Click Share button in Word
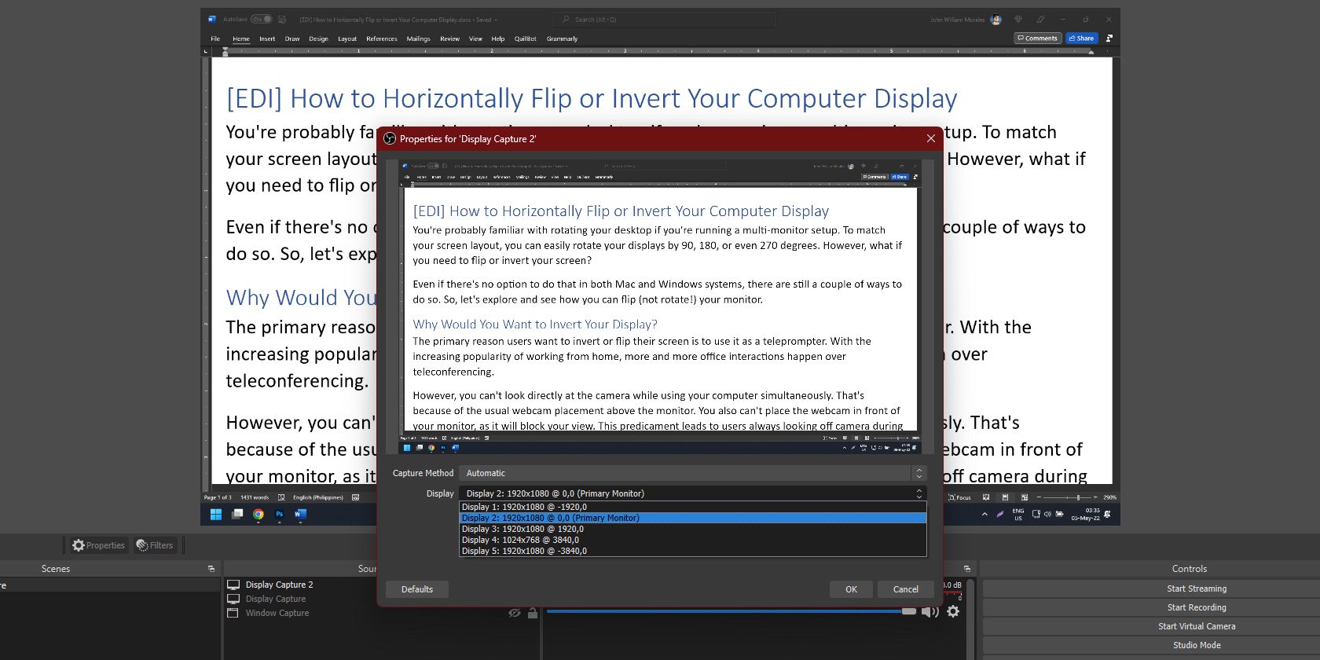 [x=1081, y=38]
